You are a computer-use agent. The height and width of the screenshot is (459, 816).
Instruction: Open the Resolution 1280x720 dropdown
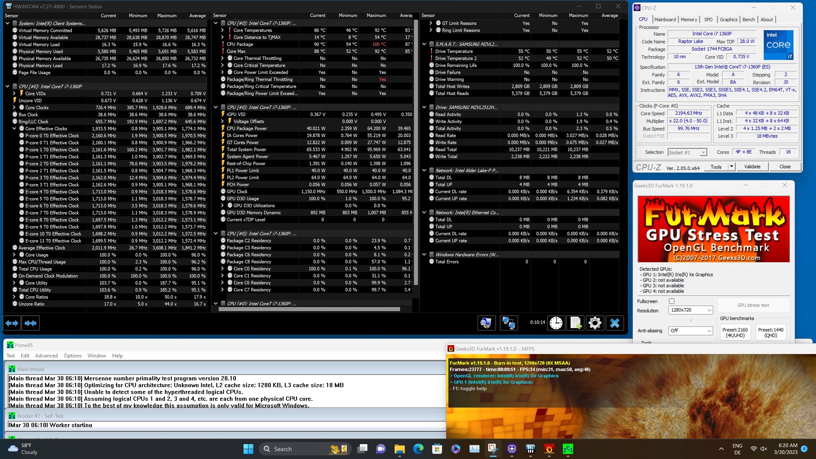click(x=690, y=310)
